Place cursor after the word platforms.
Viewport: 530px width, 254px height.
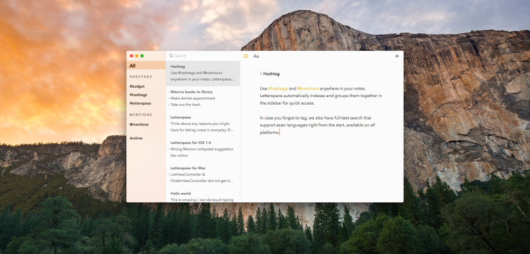pos(279,132)
